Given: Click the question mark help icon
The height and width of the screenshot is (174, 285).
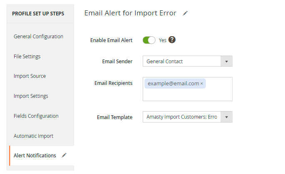Looking at the screenshot, I should [172, 40].
